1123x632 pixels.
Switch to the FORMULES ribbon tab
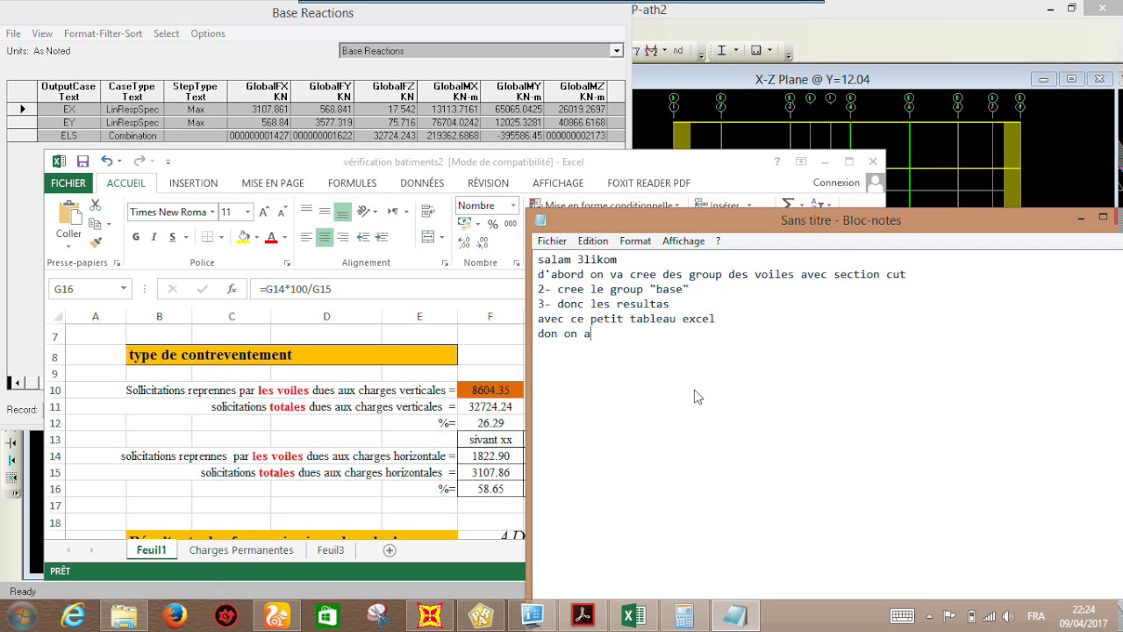point(352,183)
